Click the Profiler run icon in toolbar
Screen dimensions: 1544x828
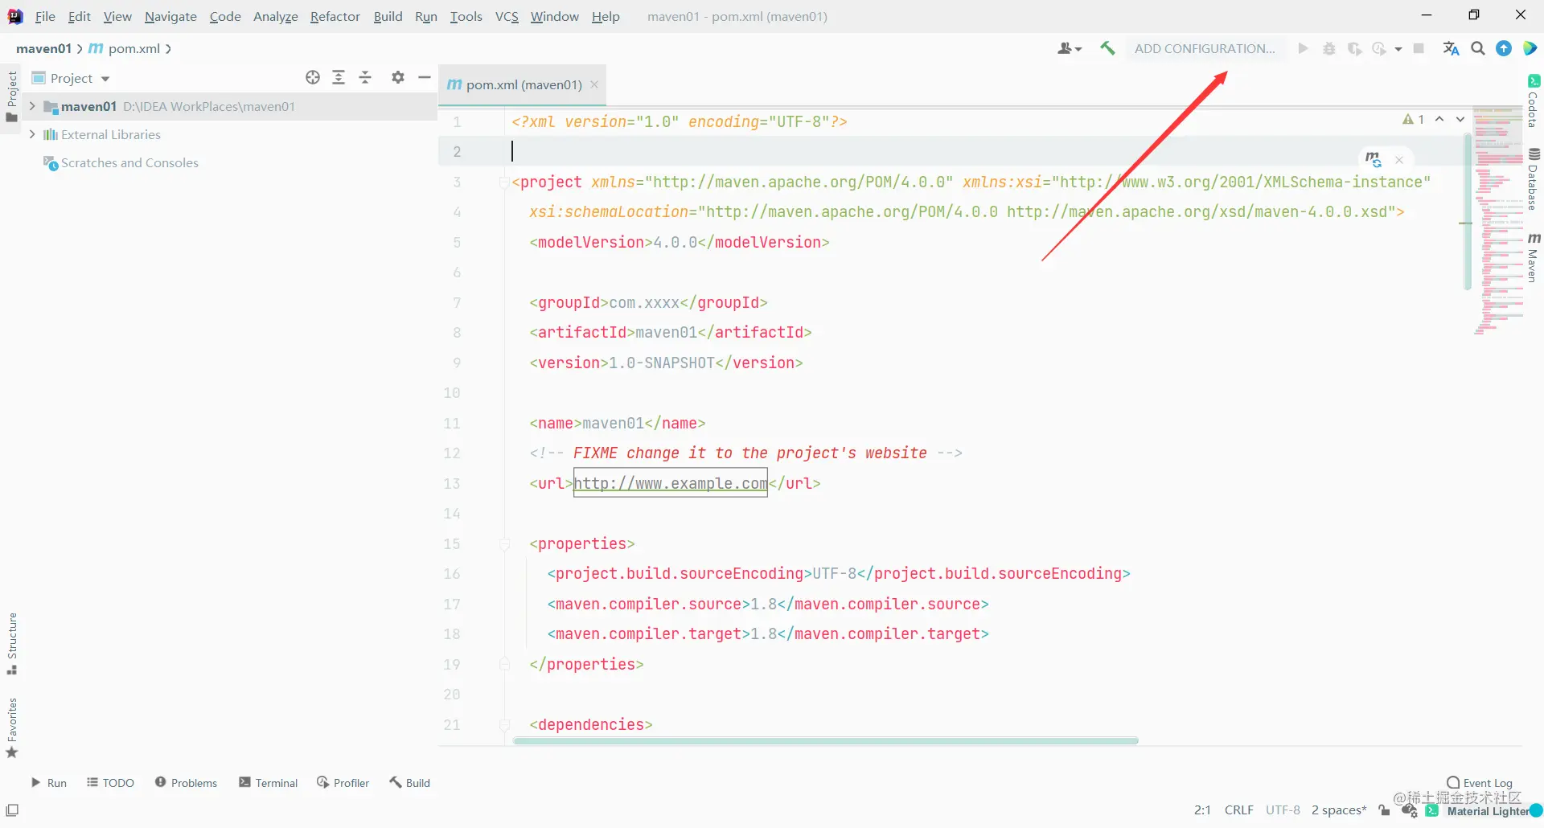pyautogui.click(x=1380, y=48)
